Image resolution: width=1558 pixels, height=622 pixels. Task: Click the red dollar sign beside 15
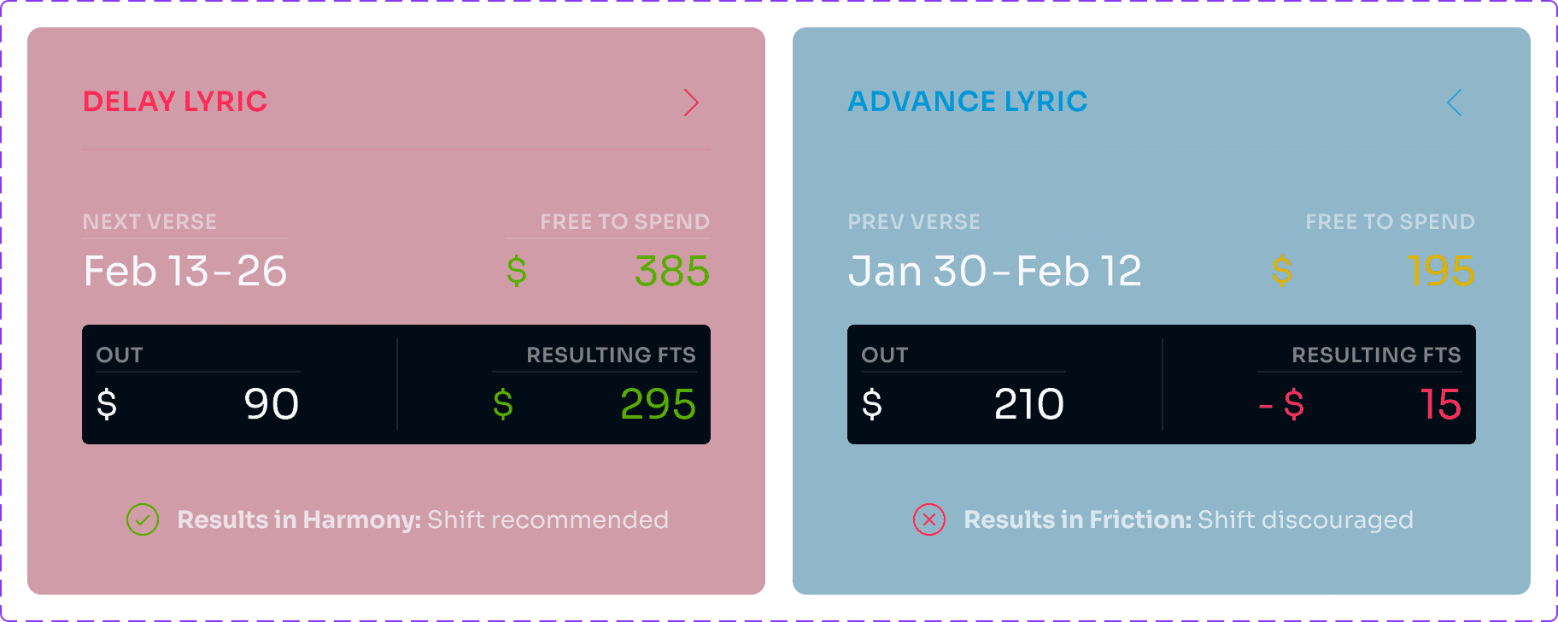point(1293,404)
